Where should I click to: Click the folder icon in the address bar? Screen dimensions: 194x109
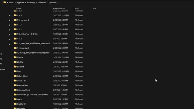(5, 2)
